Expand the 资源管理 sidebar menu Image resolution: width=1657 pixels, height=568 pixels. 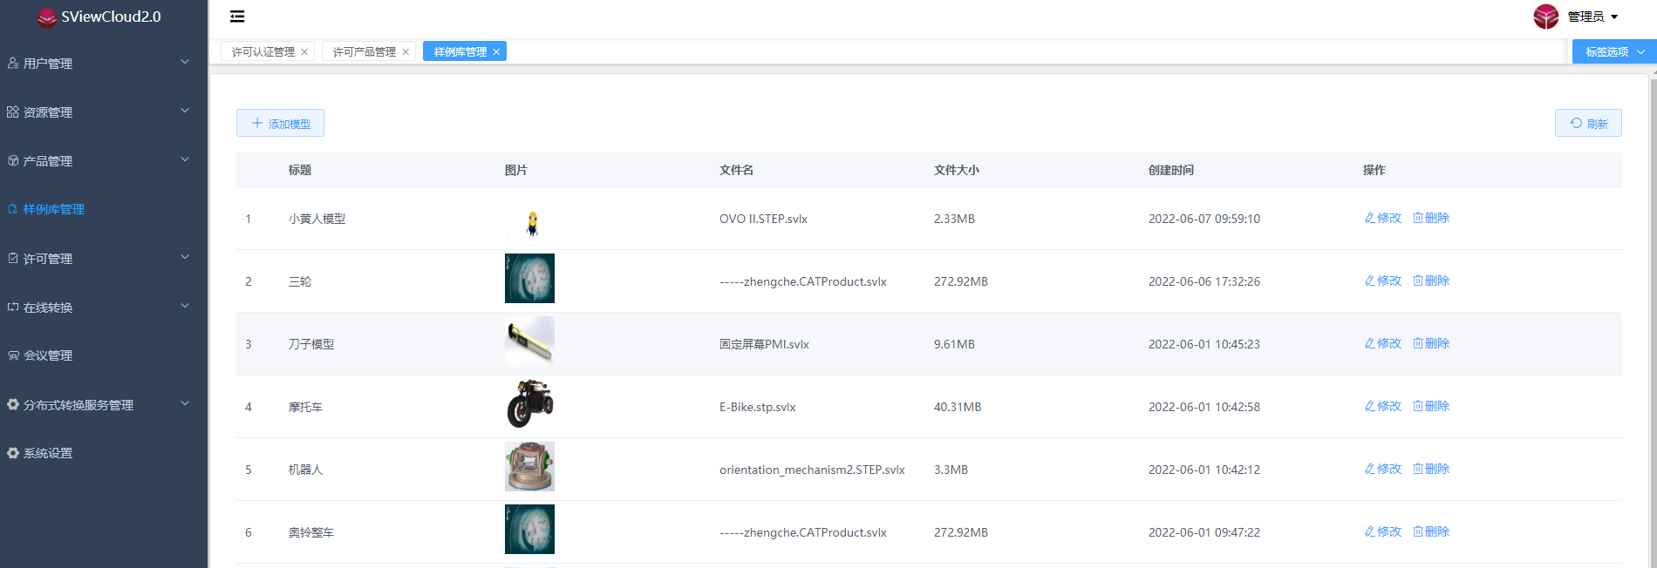pos(104,112)
